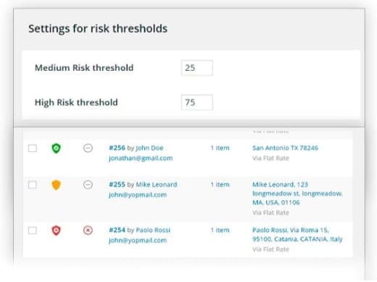Click the orange medium-risk shield icon
The height and width of the screenshot is (282, 377).
pos(56,185)
